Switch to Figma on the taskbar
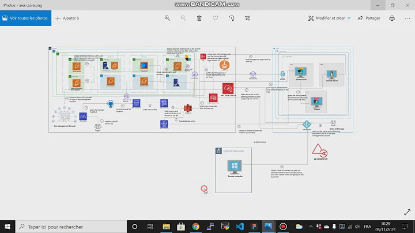The image size is (415, 233). click(x=254, y=227)
